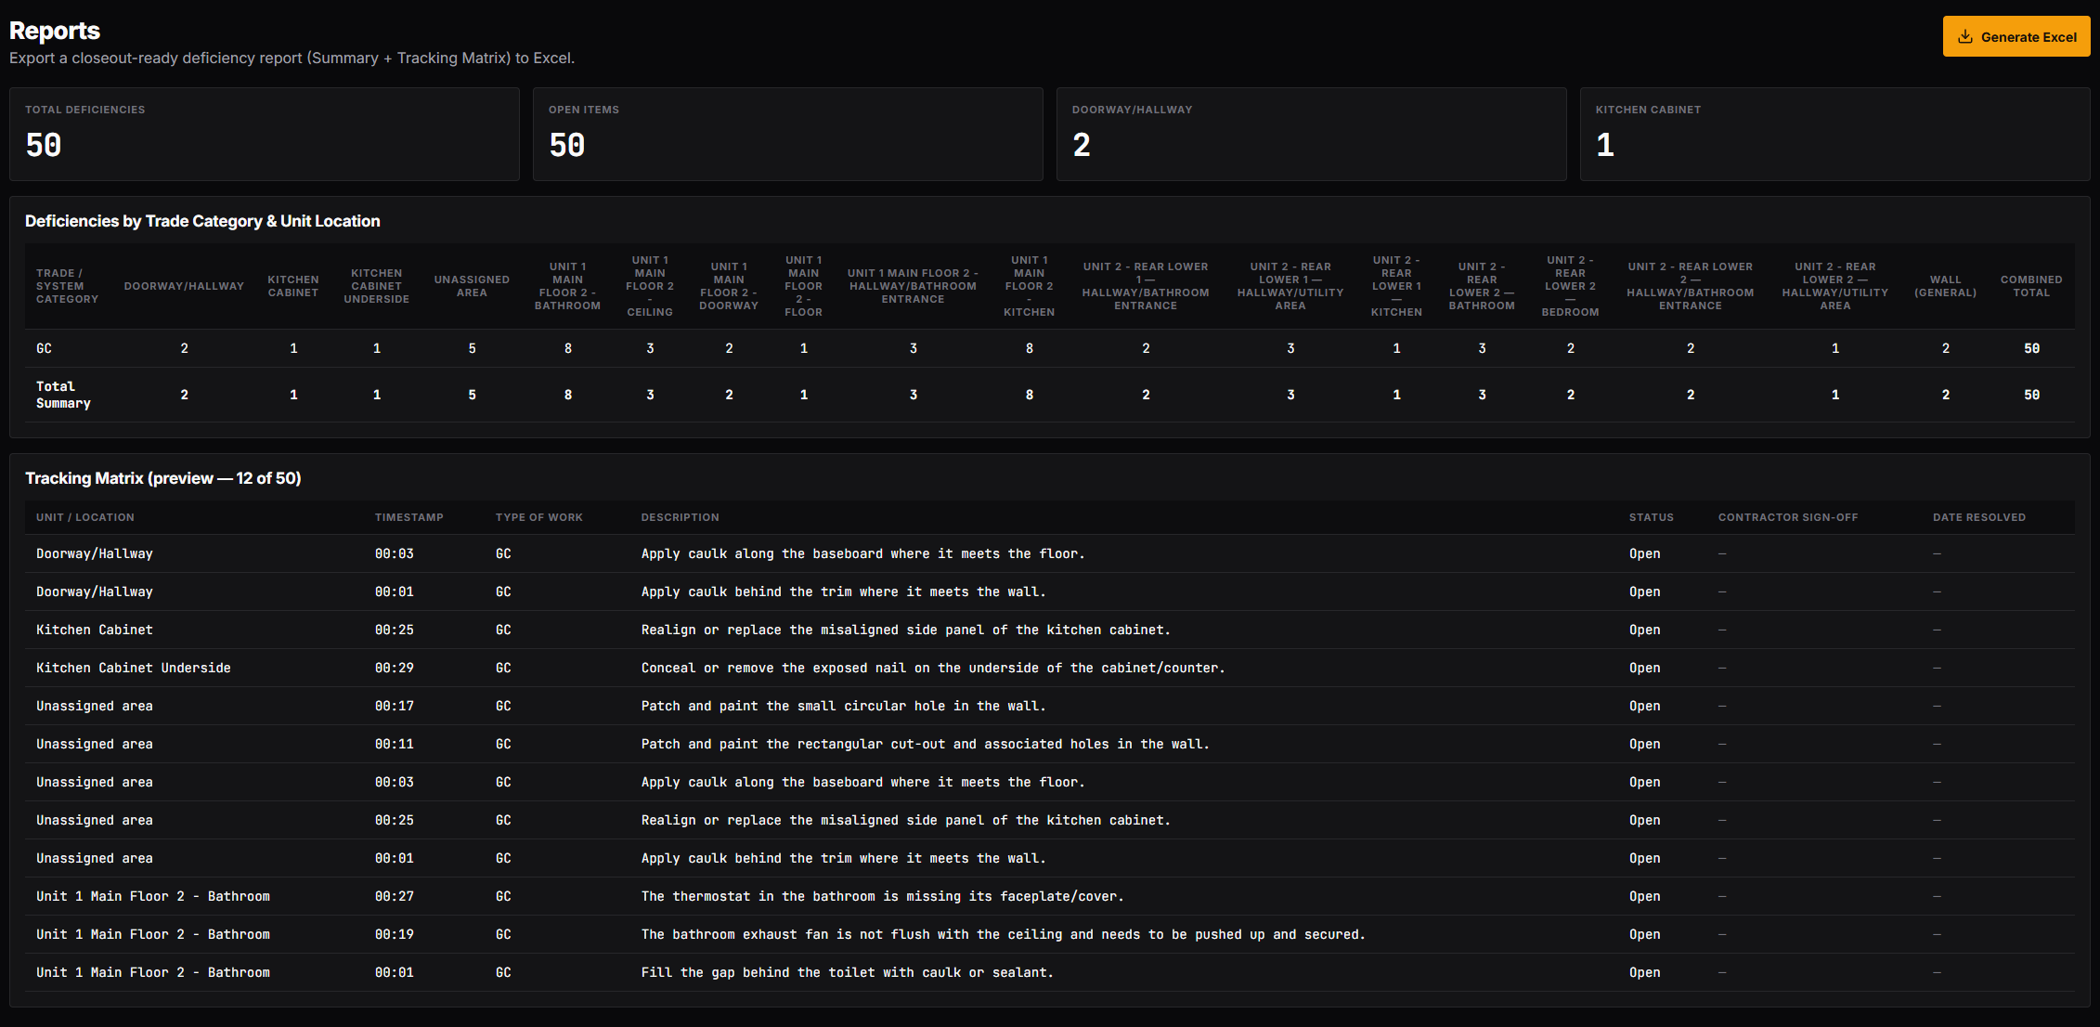This screenshot has width=2100, height=1027.
Task: Select the Total Summary row label
Action: point(63,395)
